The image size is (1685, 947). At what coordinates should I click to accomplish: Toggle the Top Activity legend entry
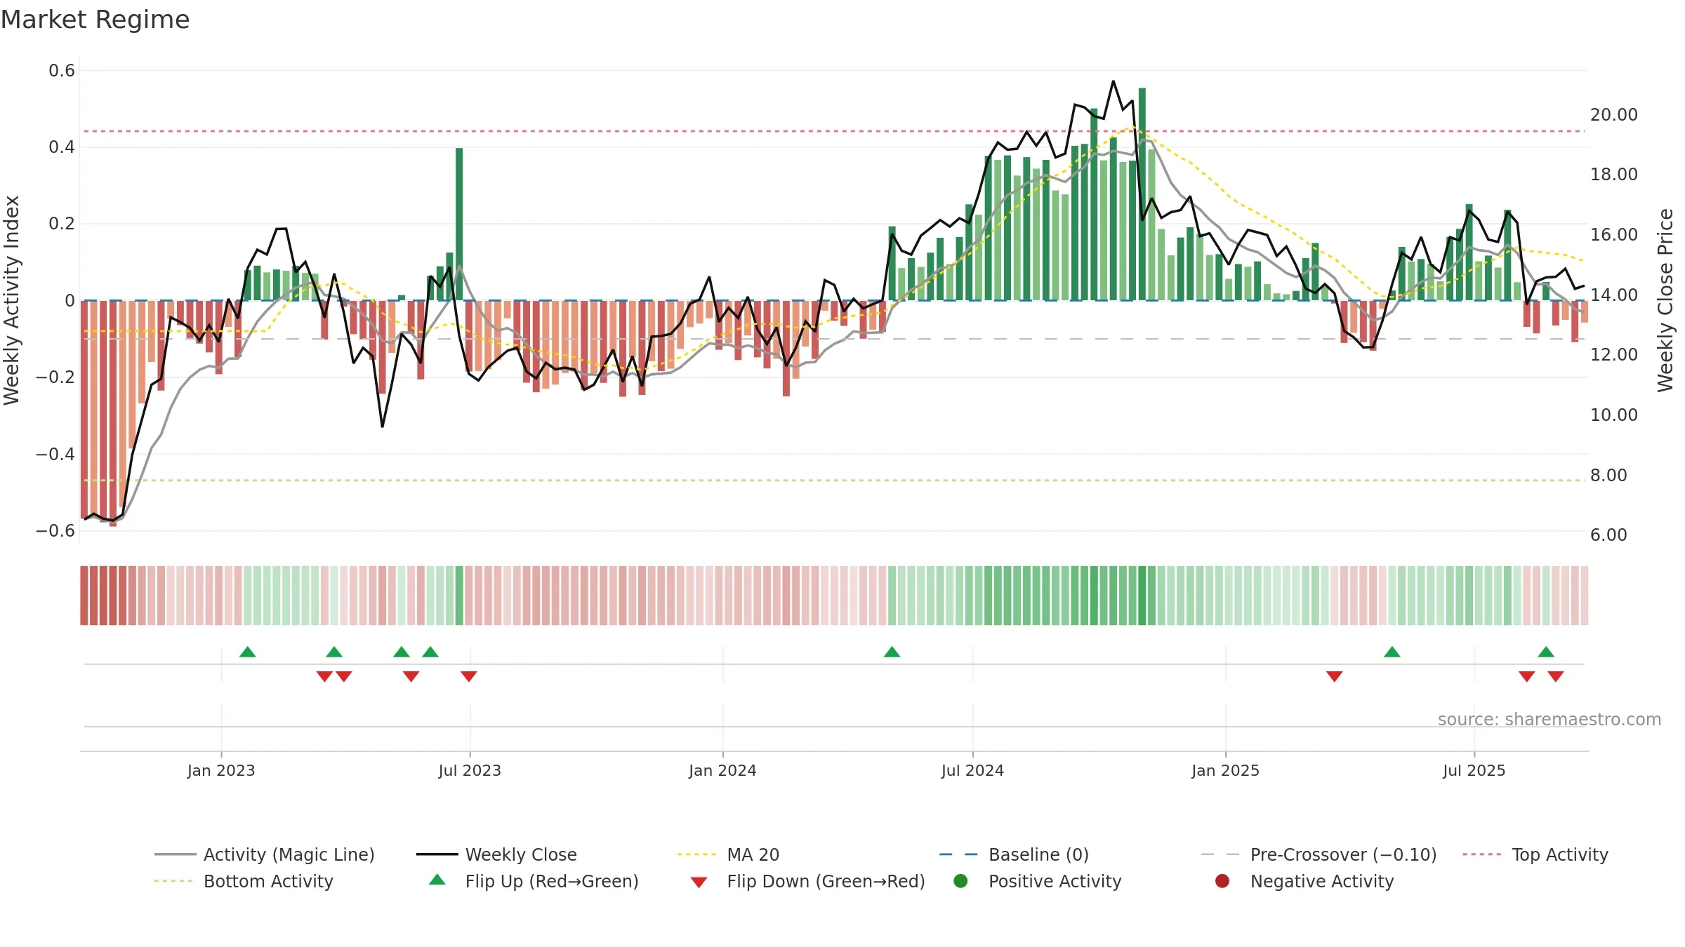tap(1535, 854)
